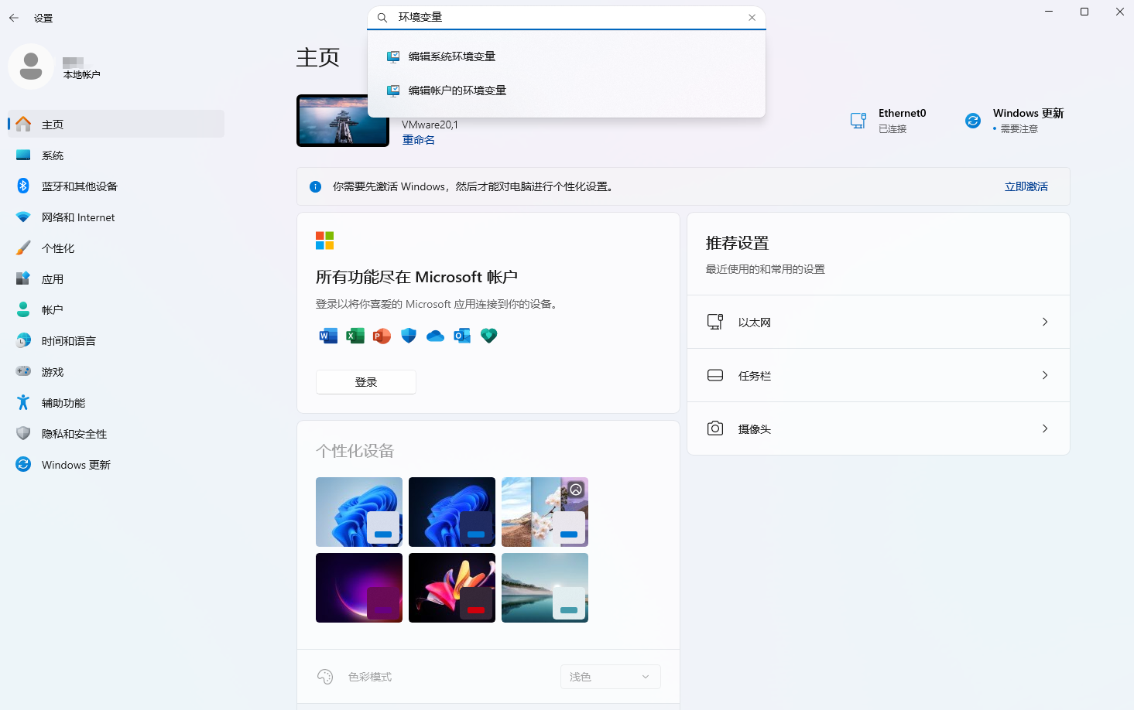
Task: Click the user account avatar
Action: pyautogui.click(x=31, y=67)
